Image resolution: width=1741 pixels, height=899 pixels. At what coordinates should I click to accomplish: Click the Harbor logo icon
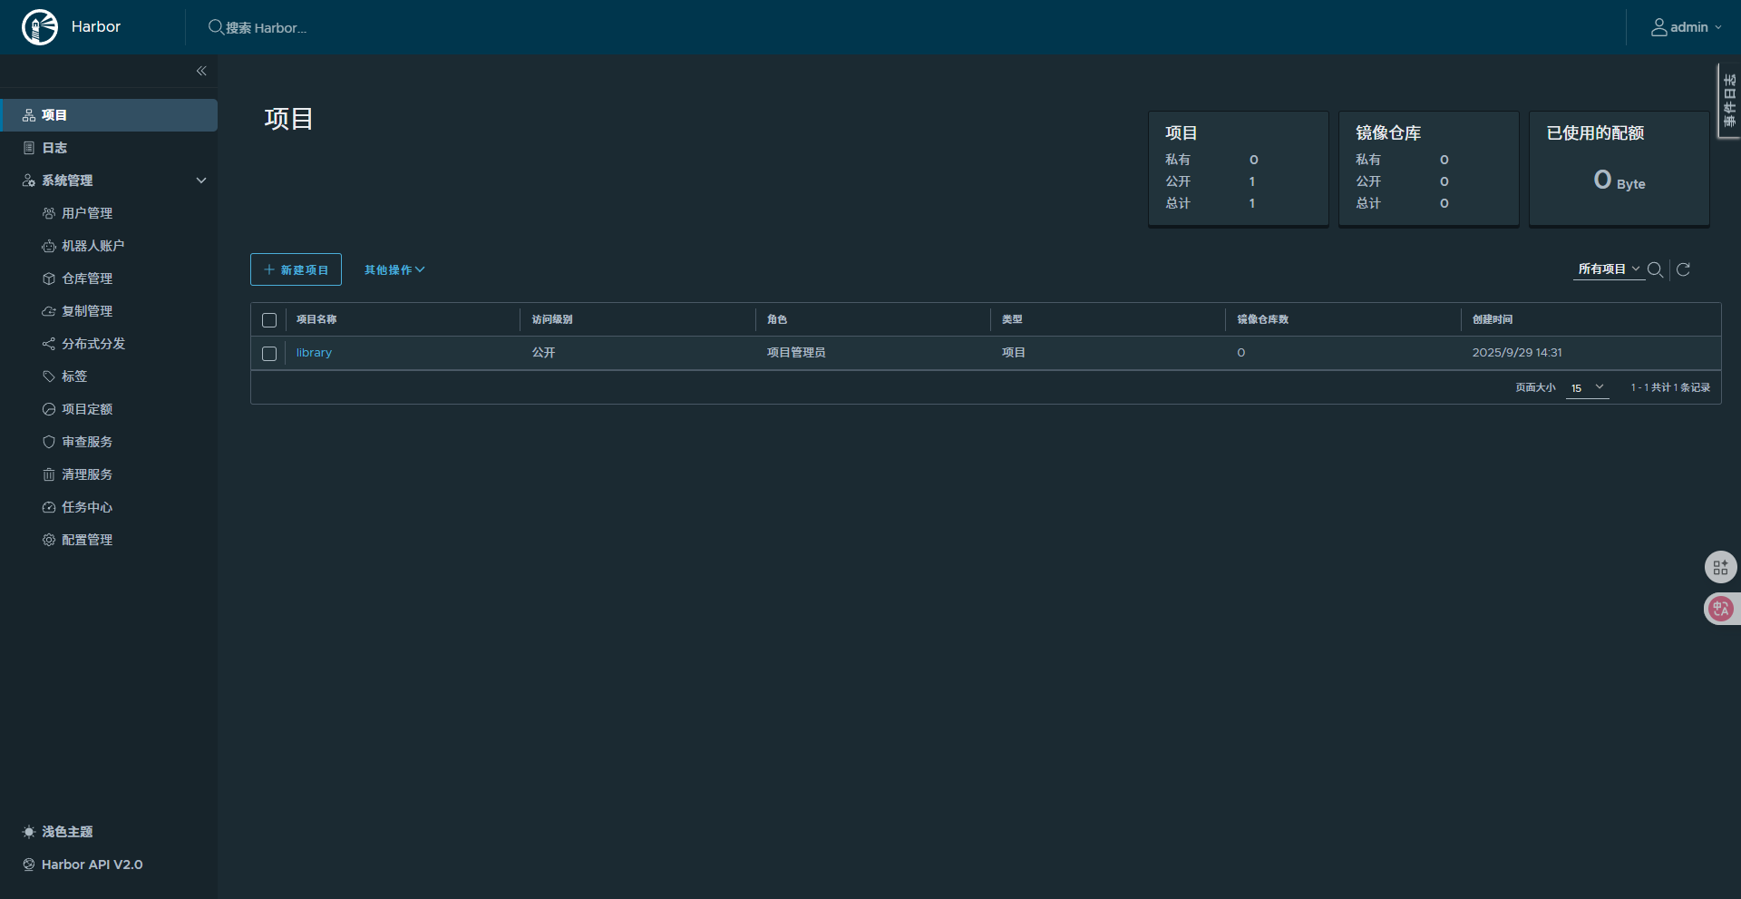[x=40, y=27]
